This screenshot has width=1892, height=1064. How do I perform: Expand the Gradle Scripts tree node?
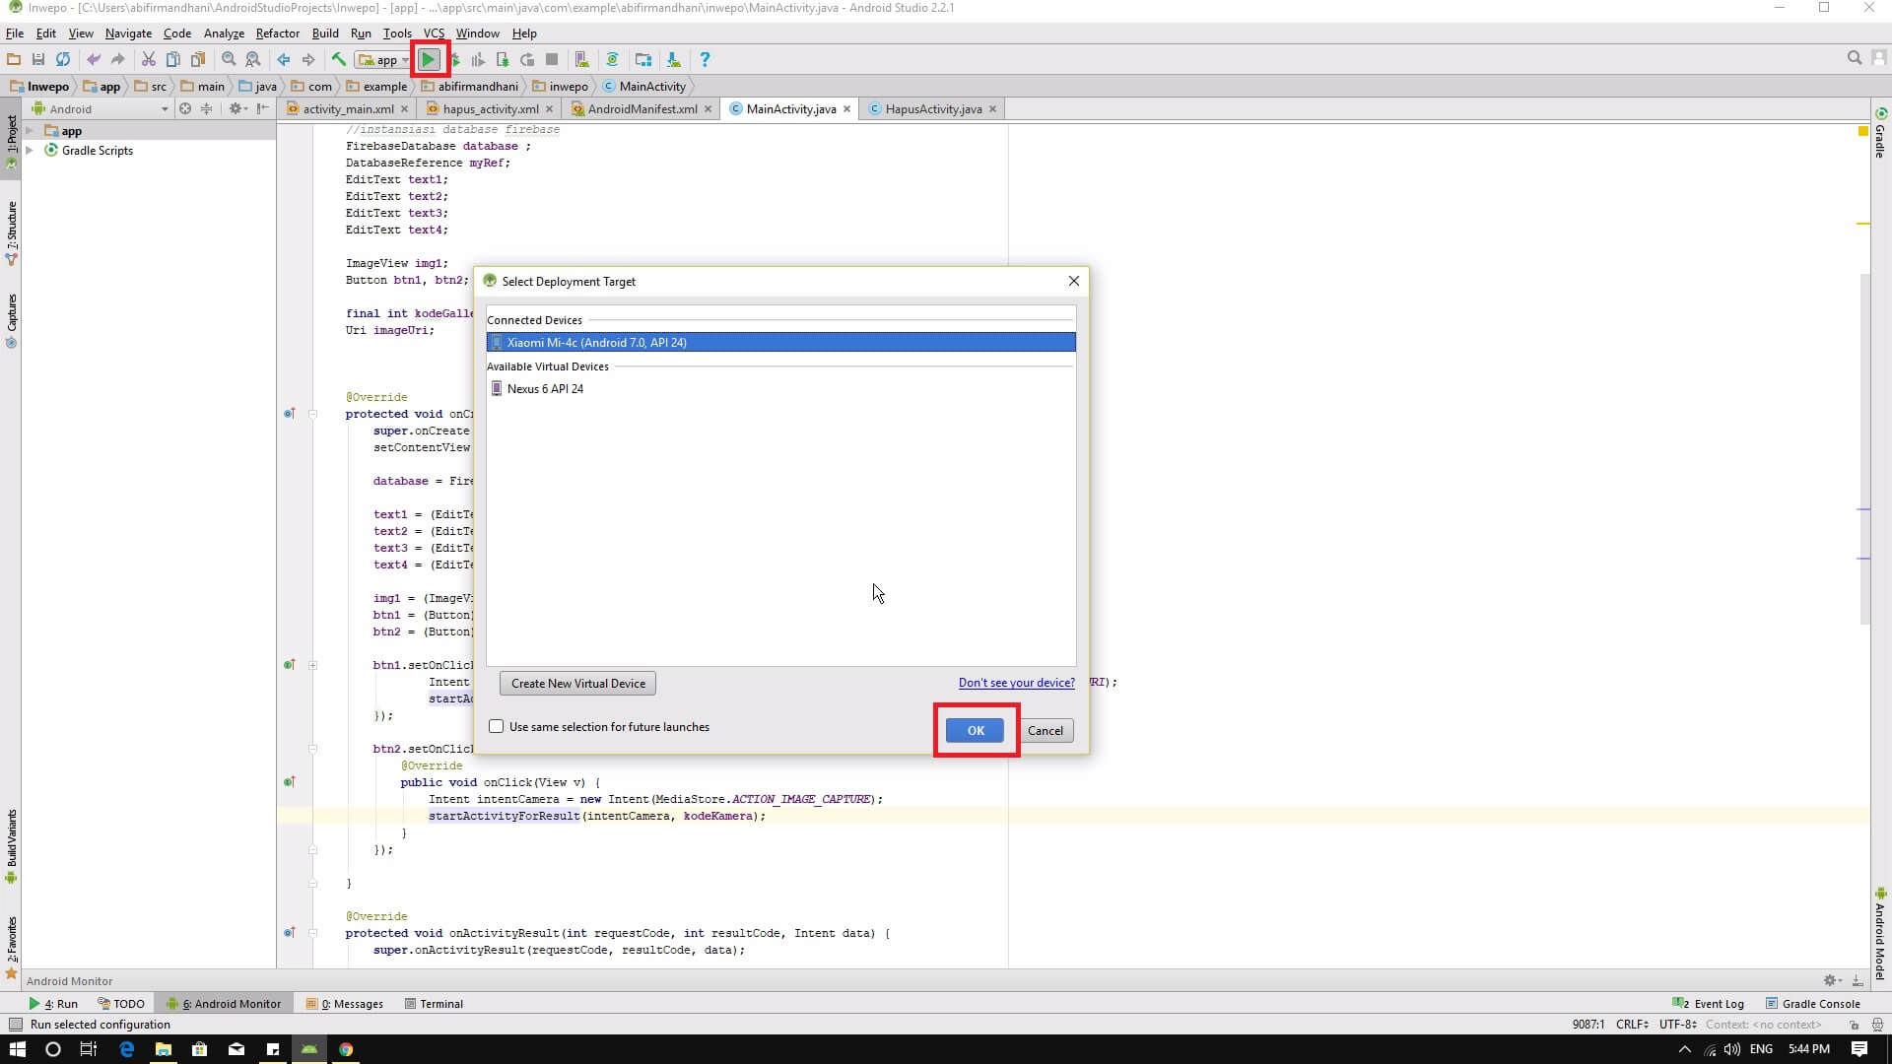[x=30, y=151]
